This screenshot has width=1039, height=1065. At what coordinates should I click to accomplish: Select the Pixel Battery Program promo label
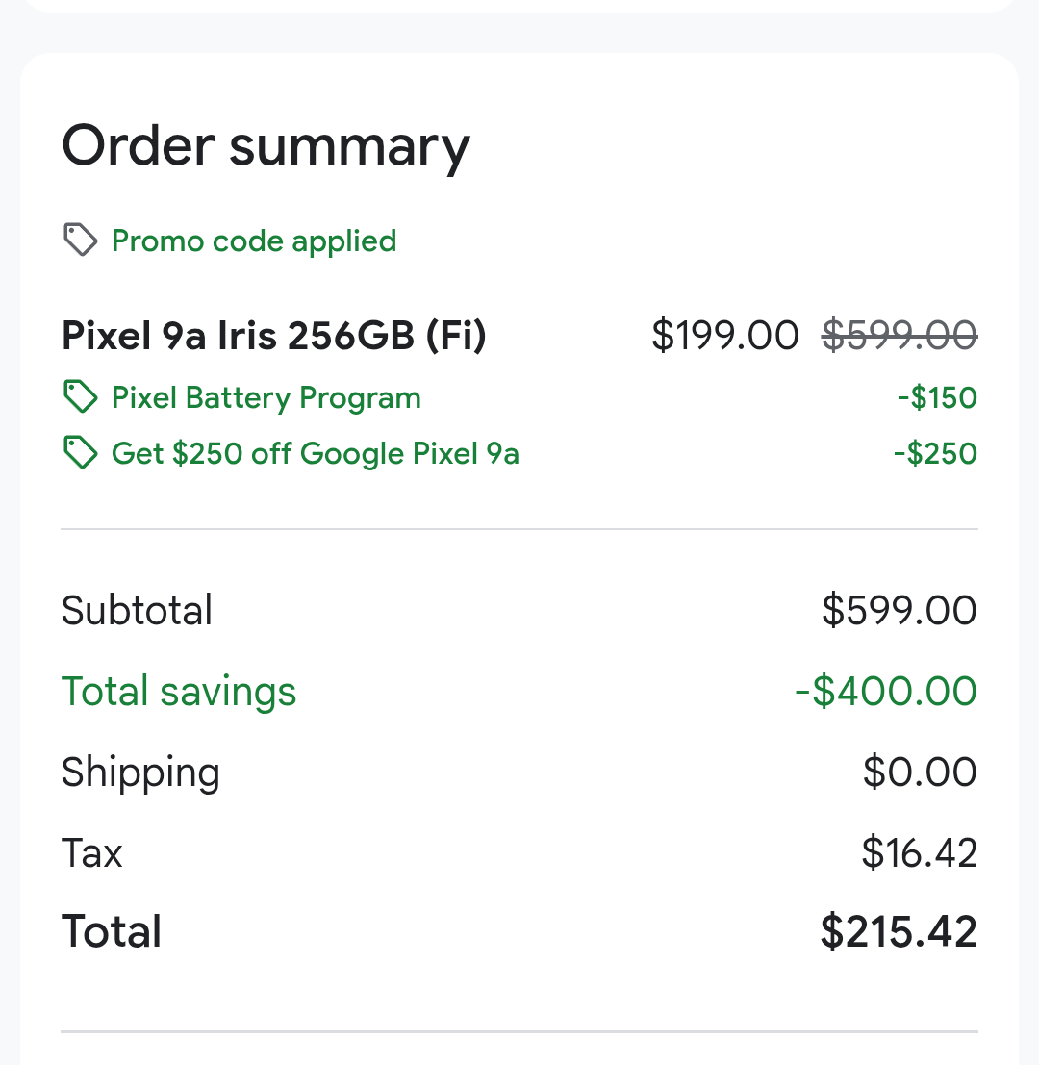(266, 398)
